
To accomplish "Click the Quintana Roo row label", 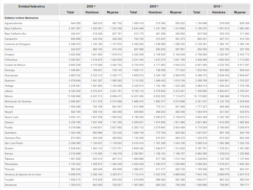I will pyautogui.click(x=13, y=138).
